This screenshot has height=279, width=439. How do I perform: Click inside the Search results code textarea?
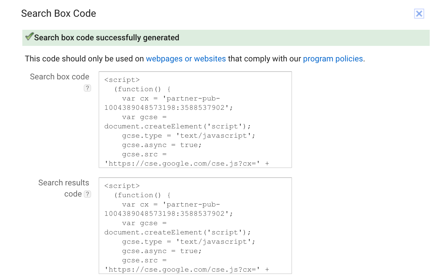(x=195, y=226)
